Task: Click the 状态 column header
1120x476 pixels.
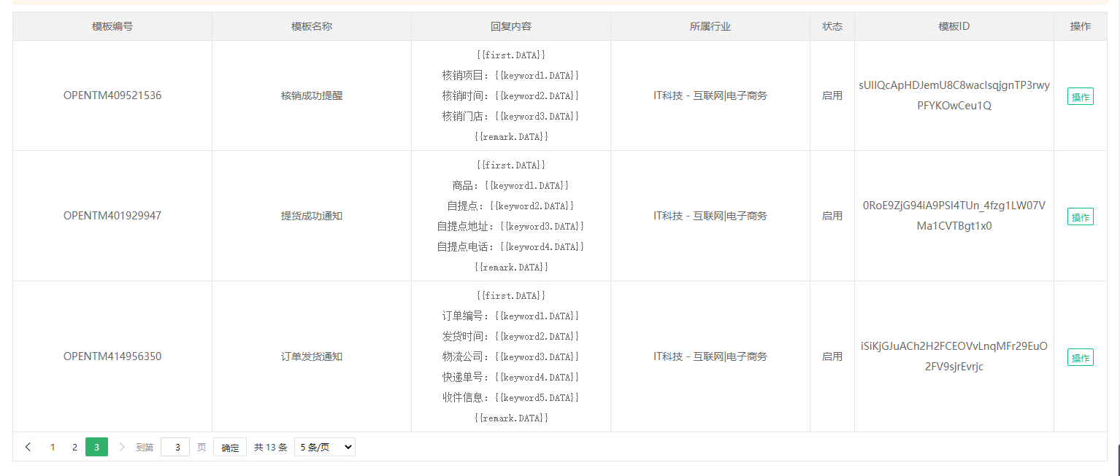Action: pos(832,26)
